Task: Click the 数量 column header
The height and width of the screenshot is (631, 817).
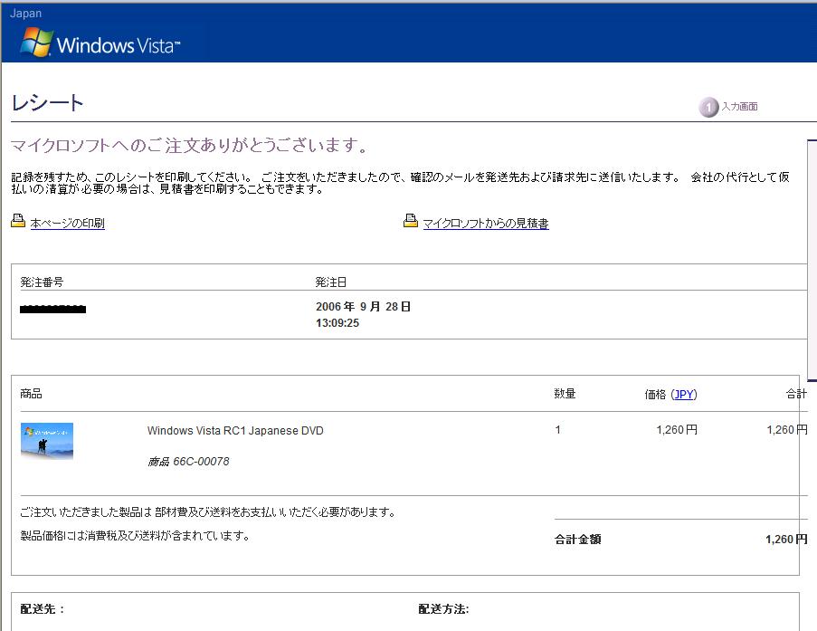Action: [565, 394]
